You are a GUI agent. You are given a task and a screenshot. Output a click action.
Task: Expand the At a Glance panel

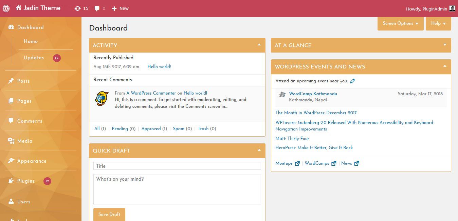[x=445, y=45]
